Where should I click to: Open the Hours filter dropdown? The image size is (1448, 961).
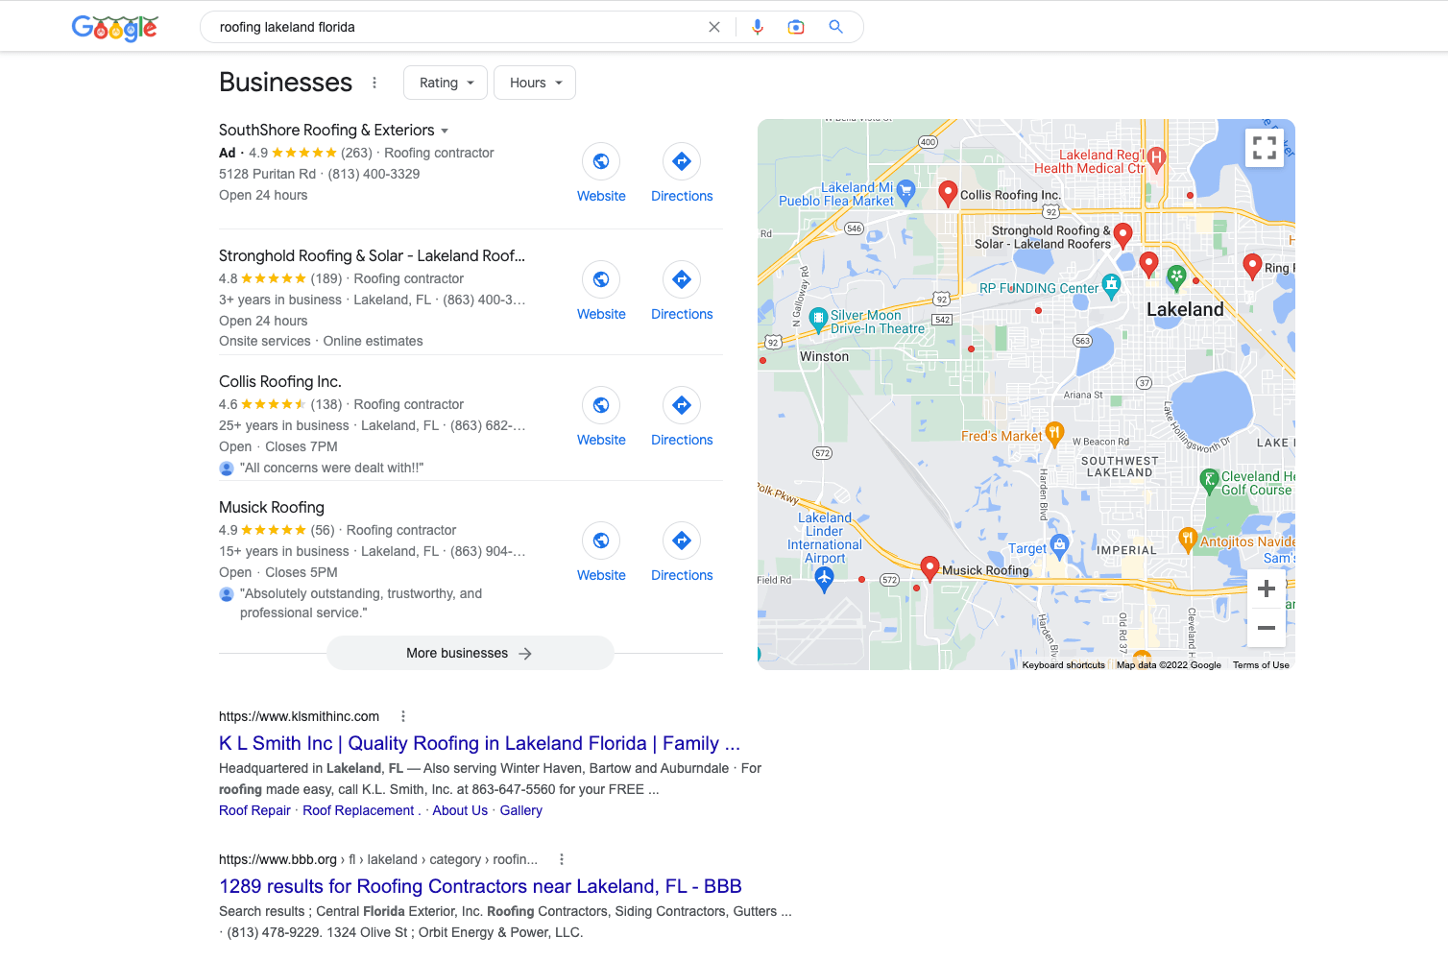[x=535, y=83]
